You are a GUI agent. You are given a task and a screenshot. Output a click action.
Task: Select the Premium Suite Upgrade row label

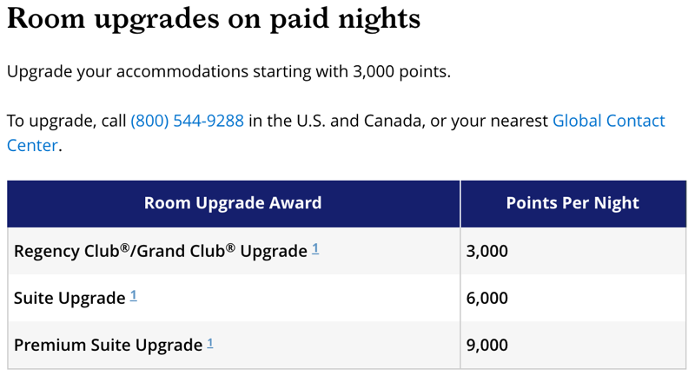point(108,345)
